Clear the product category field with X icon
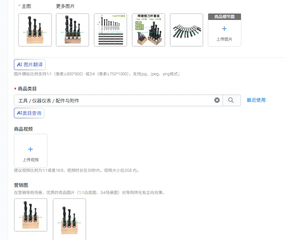Screen dimensions: 285x240 point(217,100)
